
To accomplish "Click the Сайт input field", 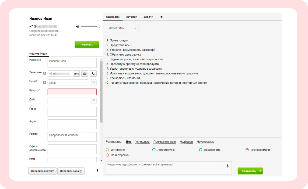I will click(x=68, y=101).
